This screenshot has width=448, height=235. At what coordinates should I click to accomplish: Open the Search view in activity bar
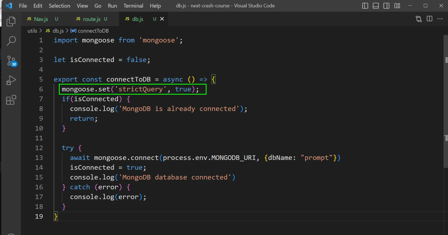click(11, 41)
